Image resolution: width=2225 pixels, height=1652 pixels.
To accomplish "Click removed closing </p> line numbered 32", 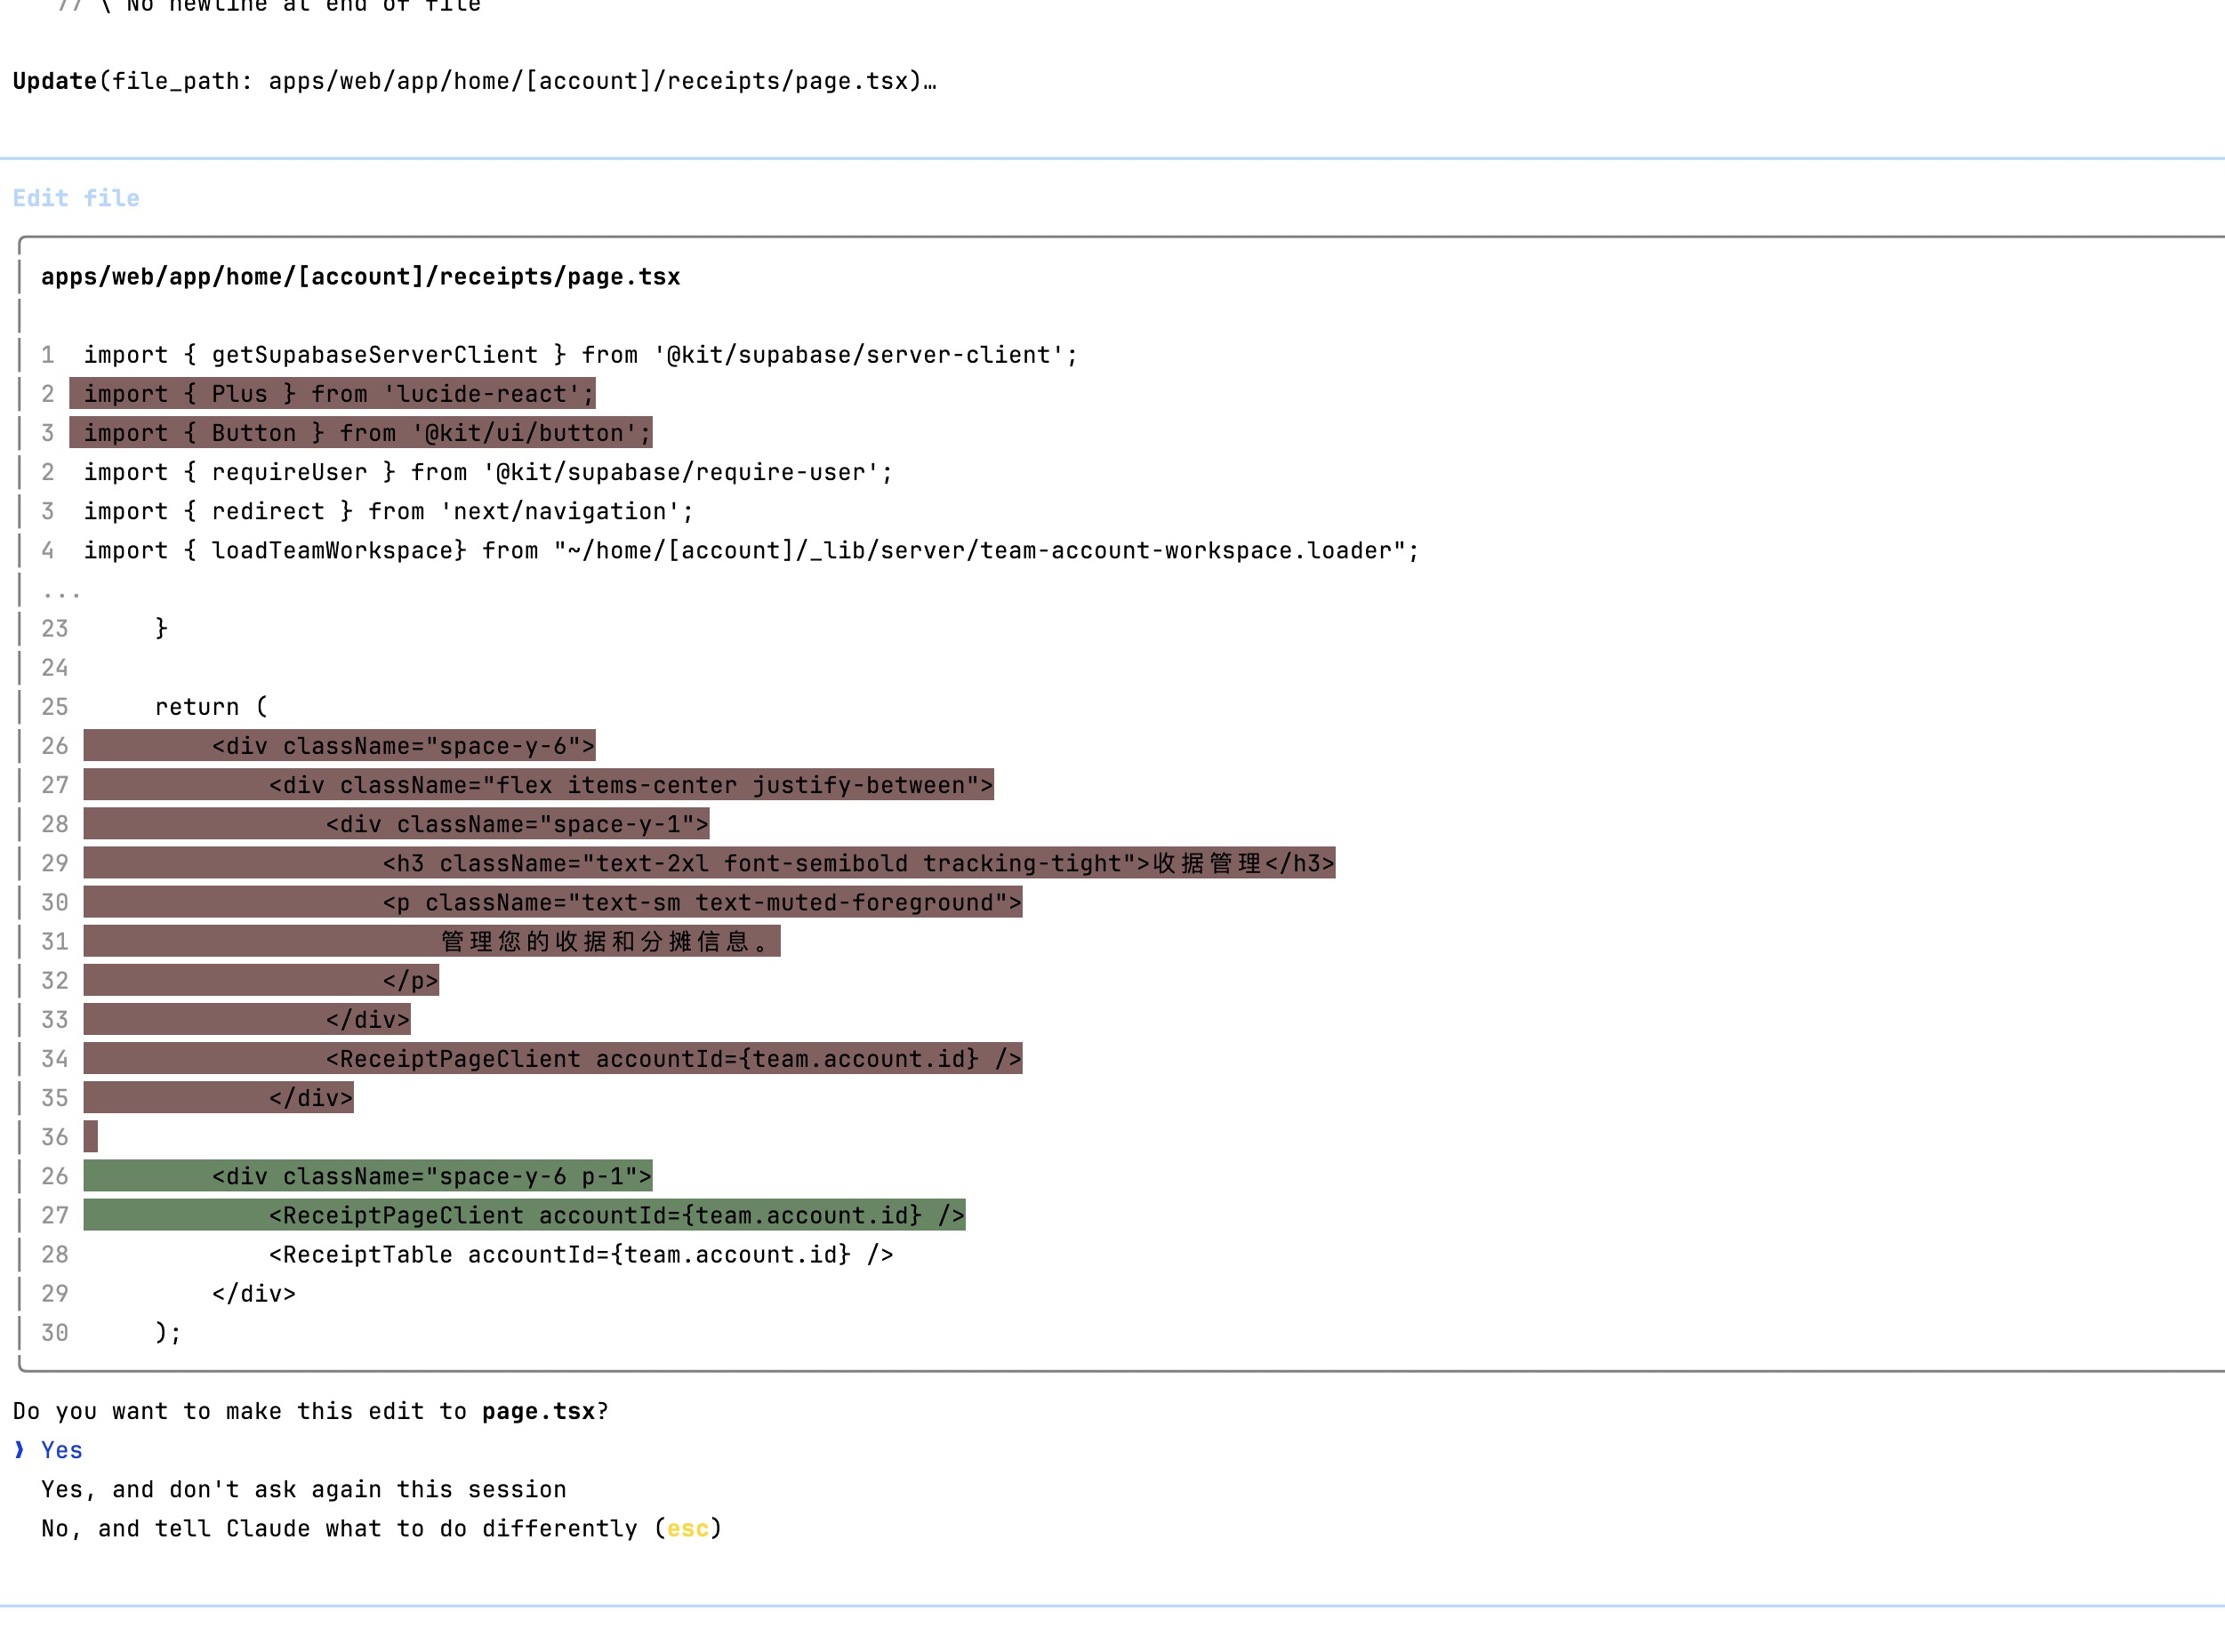I will [x=261, y=981].
